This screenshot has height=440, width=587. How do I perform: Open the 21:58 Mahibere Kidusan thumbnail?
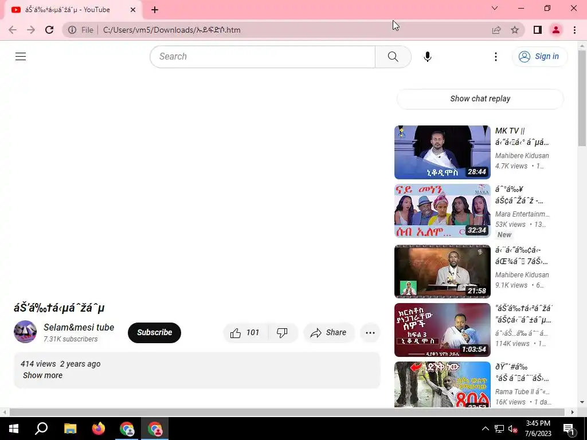(442, 271)
